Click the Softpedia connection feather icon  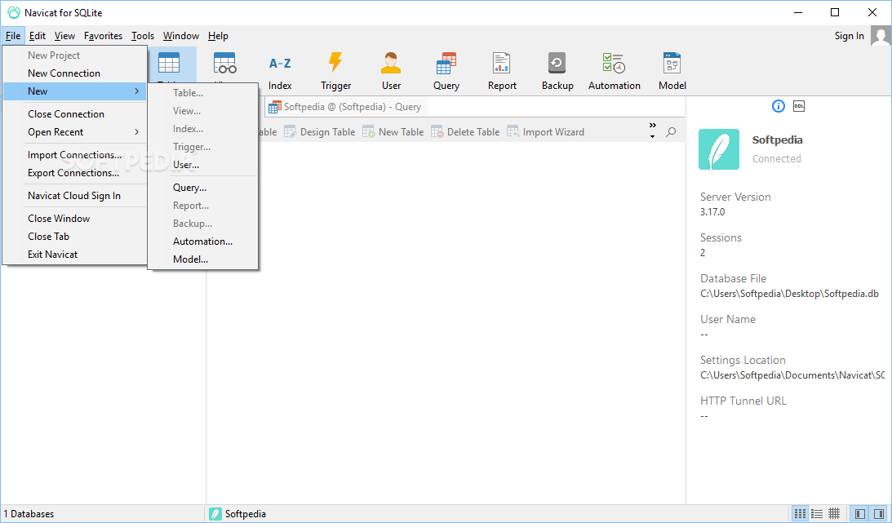(719, 149)
